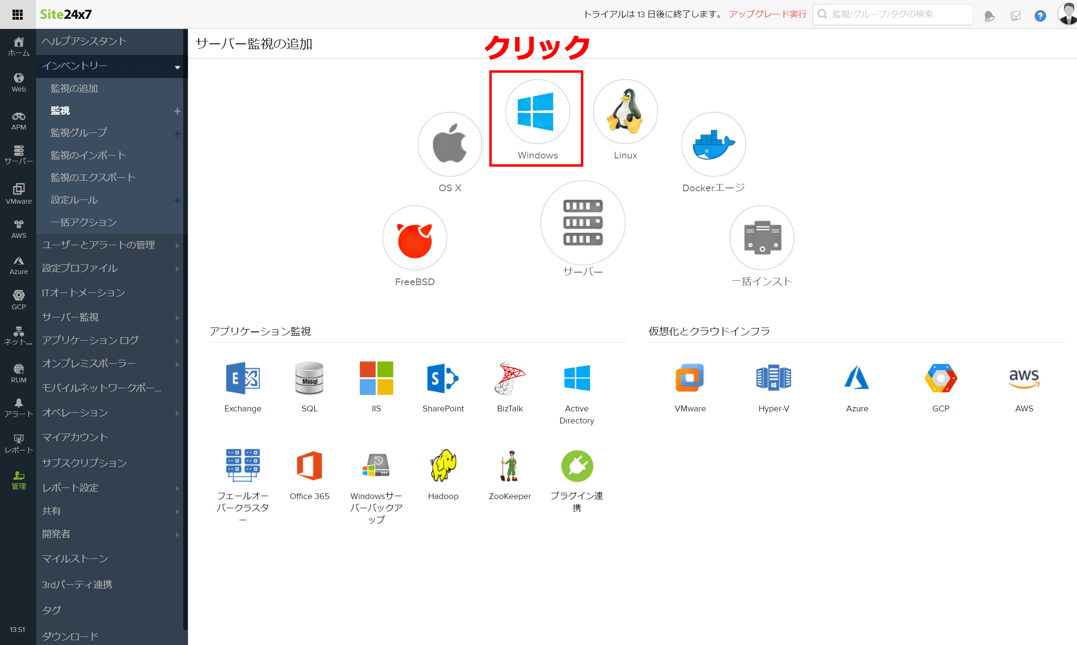Click the central server rack icon
The width and height of the screenshot is (1077, 645).
pyautogui.click(x=583, y=223)
